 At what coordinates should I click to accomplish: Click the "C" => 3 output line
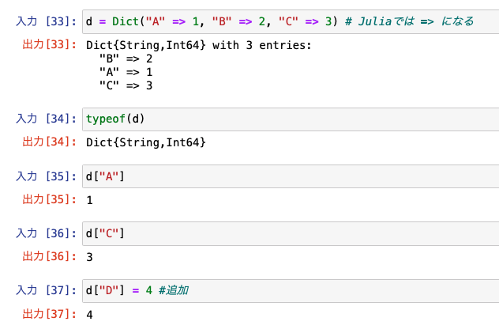click(x=126, y=85)
